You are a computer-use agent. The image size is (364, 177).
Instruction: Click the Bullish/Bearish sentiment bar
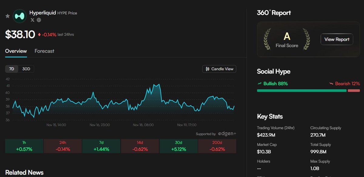click(308, 90)
